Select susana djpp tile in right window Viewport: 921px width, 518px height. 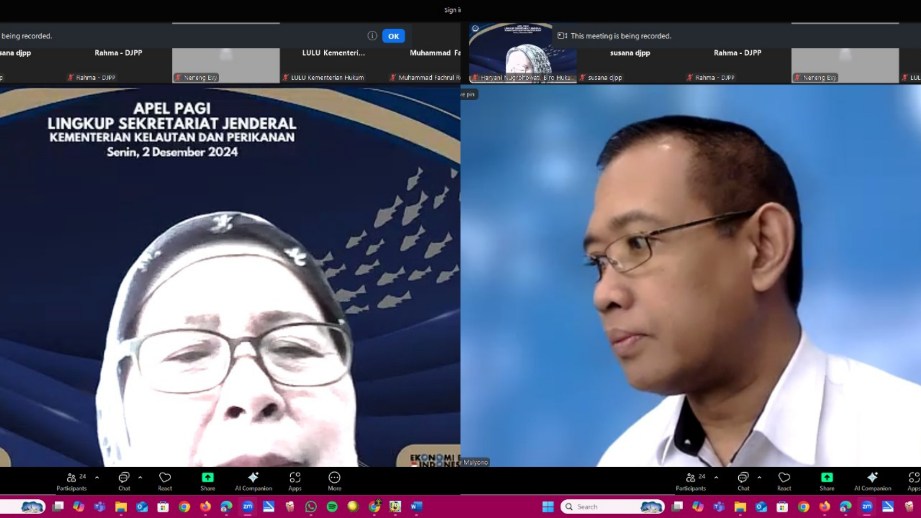point(630,65)
